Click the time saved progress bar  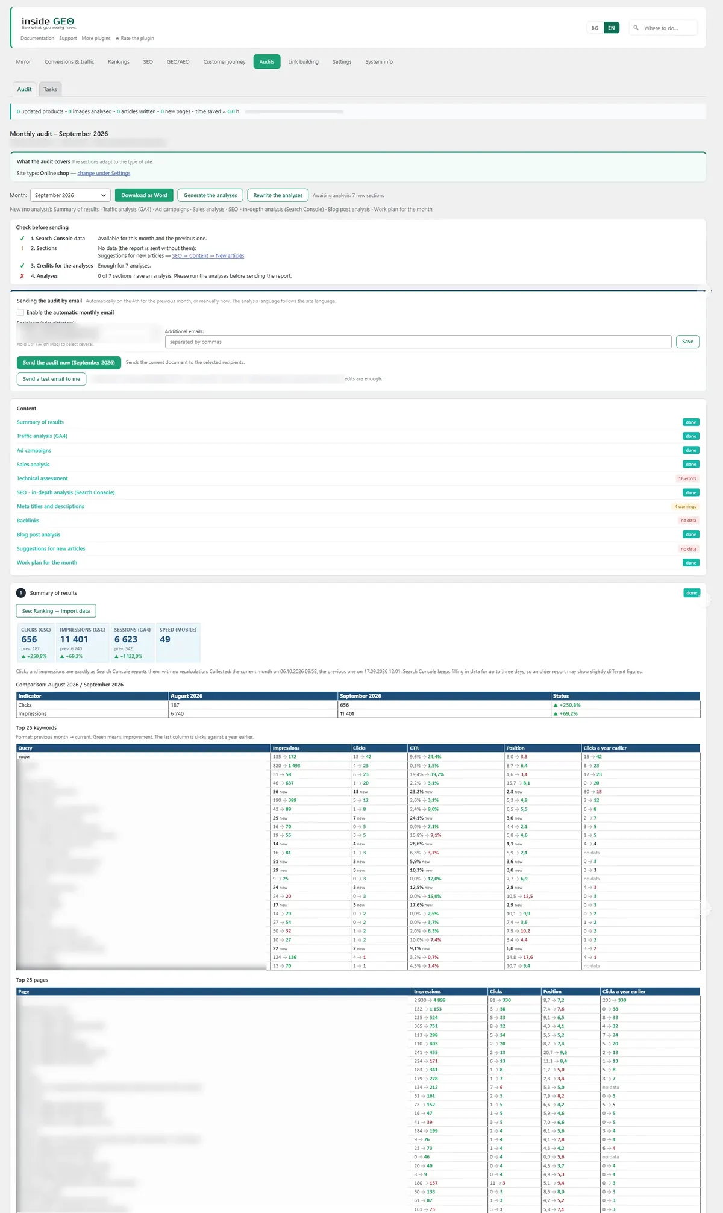click(294, 111)
